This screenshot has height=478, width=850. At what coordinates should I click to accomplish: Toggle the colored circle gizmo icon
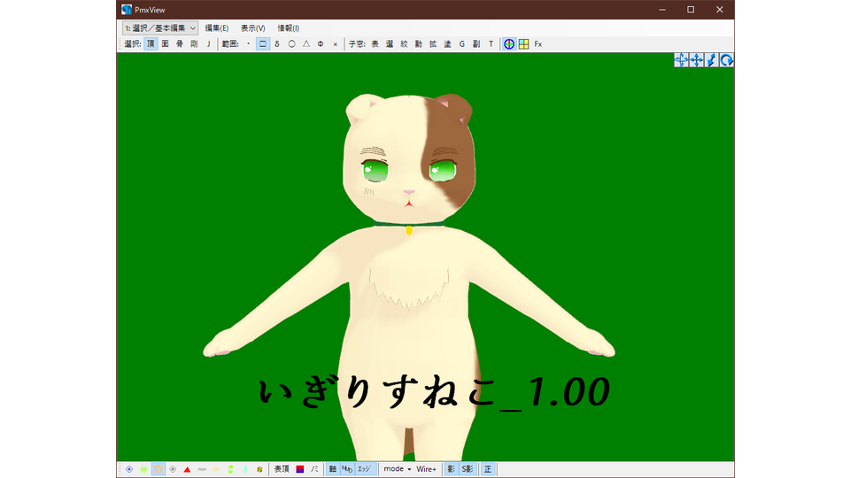click(509, 44)
